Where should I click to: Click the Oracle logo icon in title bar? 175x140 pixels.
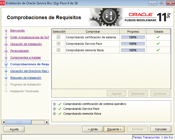click(2, 3)
